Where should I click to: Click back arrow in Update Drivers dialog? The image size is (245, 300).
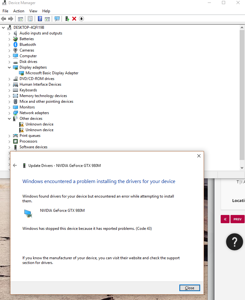15,166
